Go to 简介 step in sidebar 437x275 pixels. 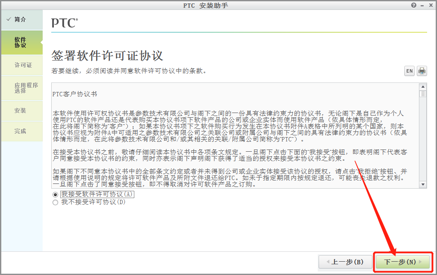(22, 19)
